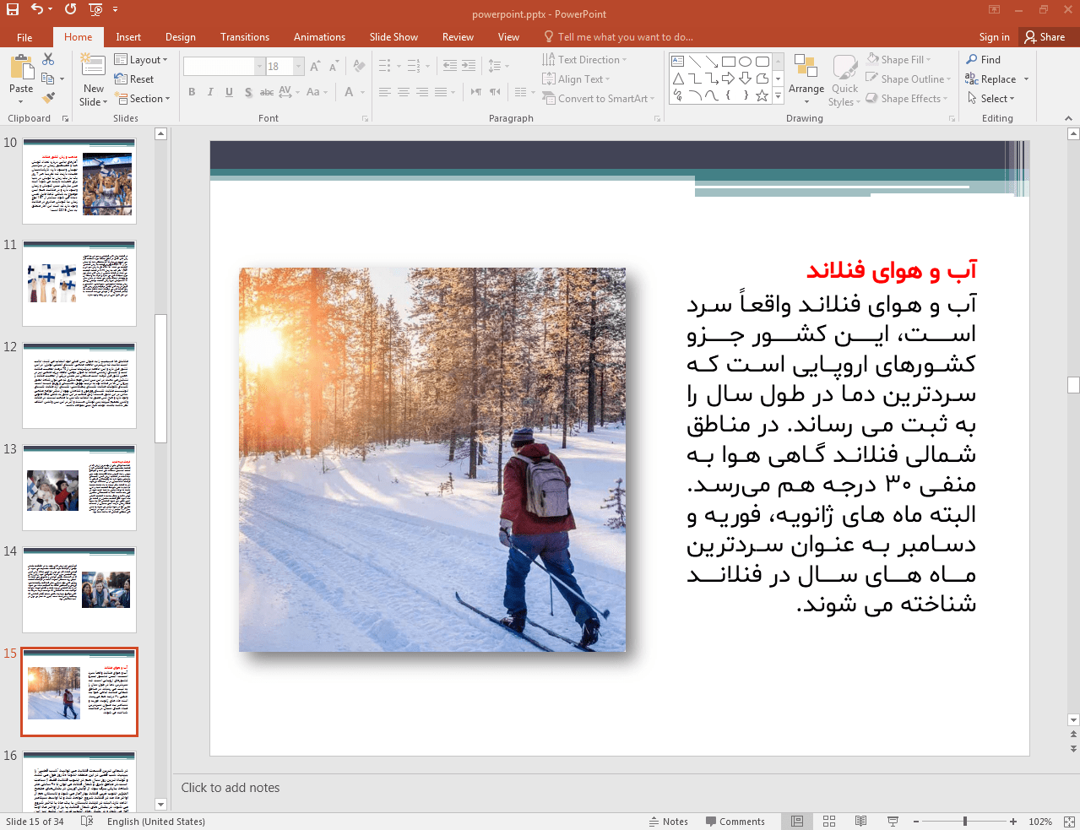
Task: Click the Undo arrow icon
Action: pos(36,9)
